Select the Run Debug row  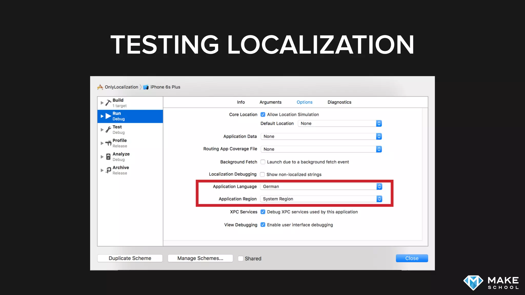click(x=130, y=116)
